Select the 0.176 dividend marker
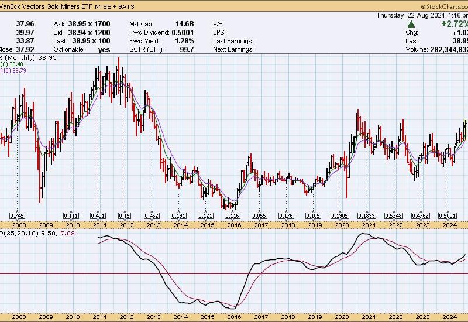468x322 pixels. tap(286, 215)
